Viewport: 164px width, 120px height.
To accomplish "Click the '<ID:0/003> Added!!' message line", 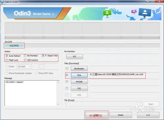I will click(x=14, y=82).
